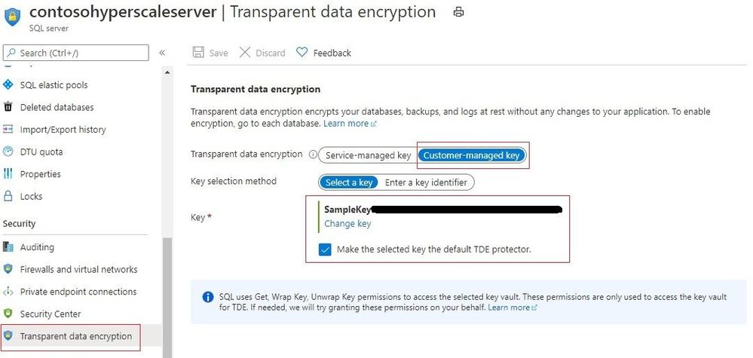Click the Save toolbar button
Screen dimensions: 753x358
pos(210,53)
